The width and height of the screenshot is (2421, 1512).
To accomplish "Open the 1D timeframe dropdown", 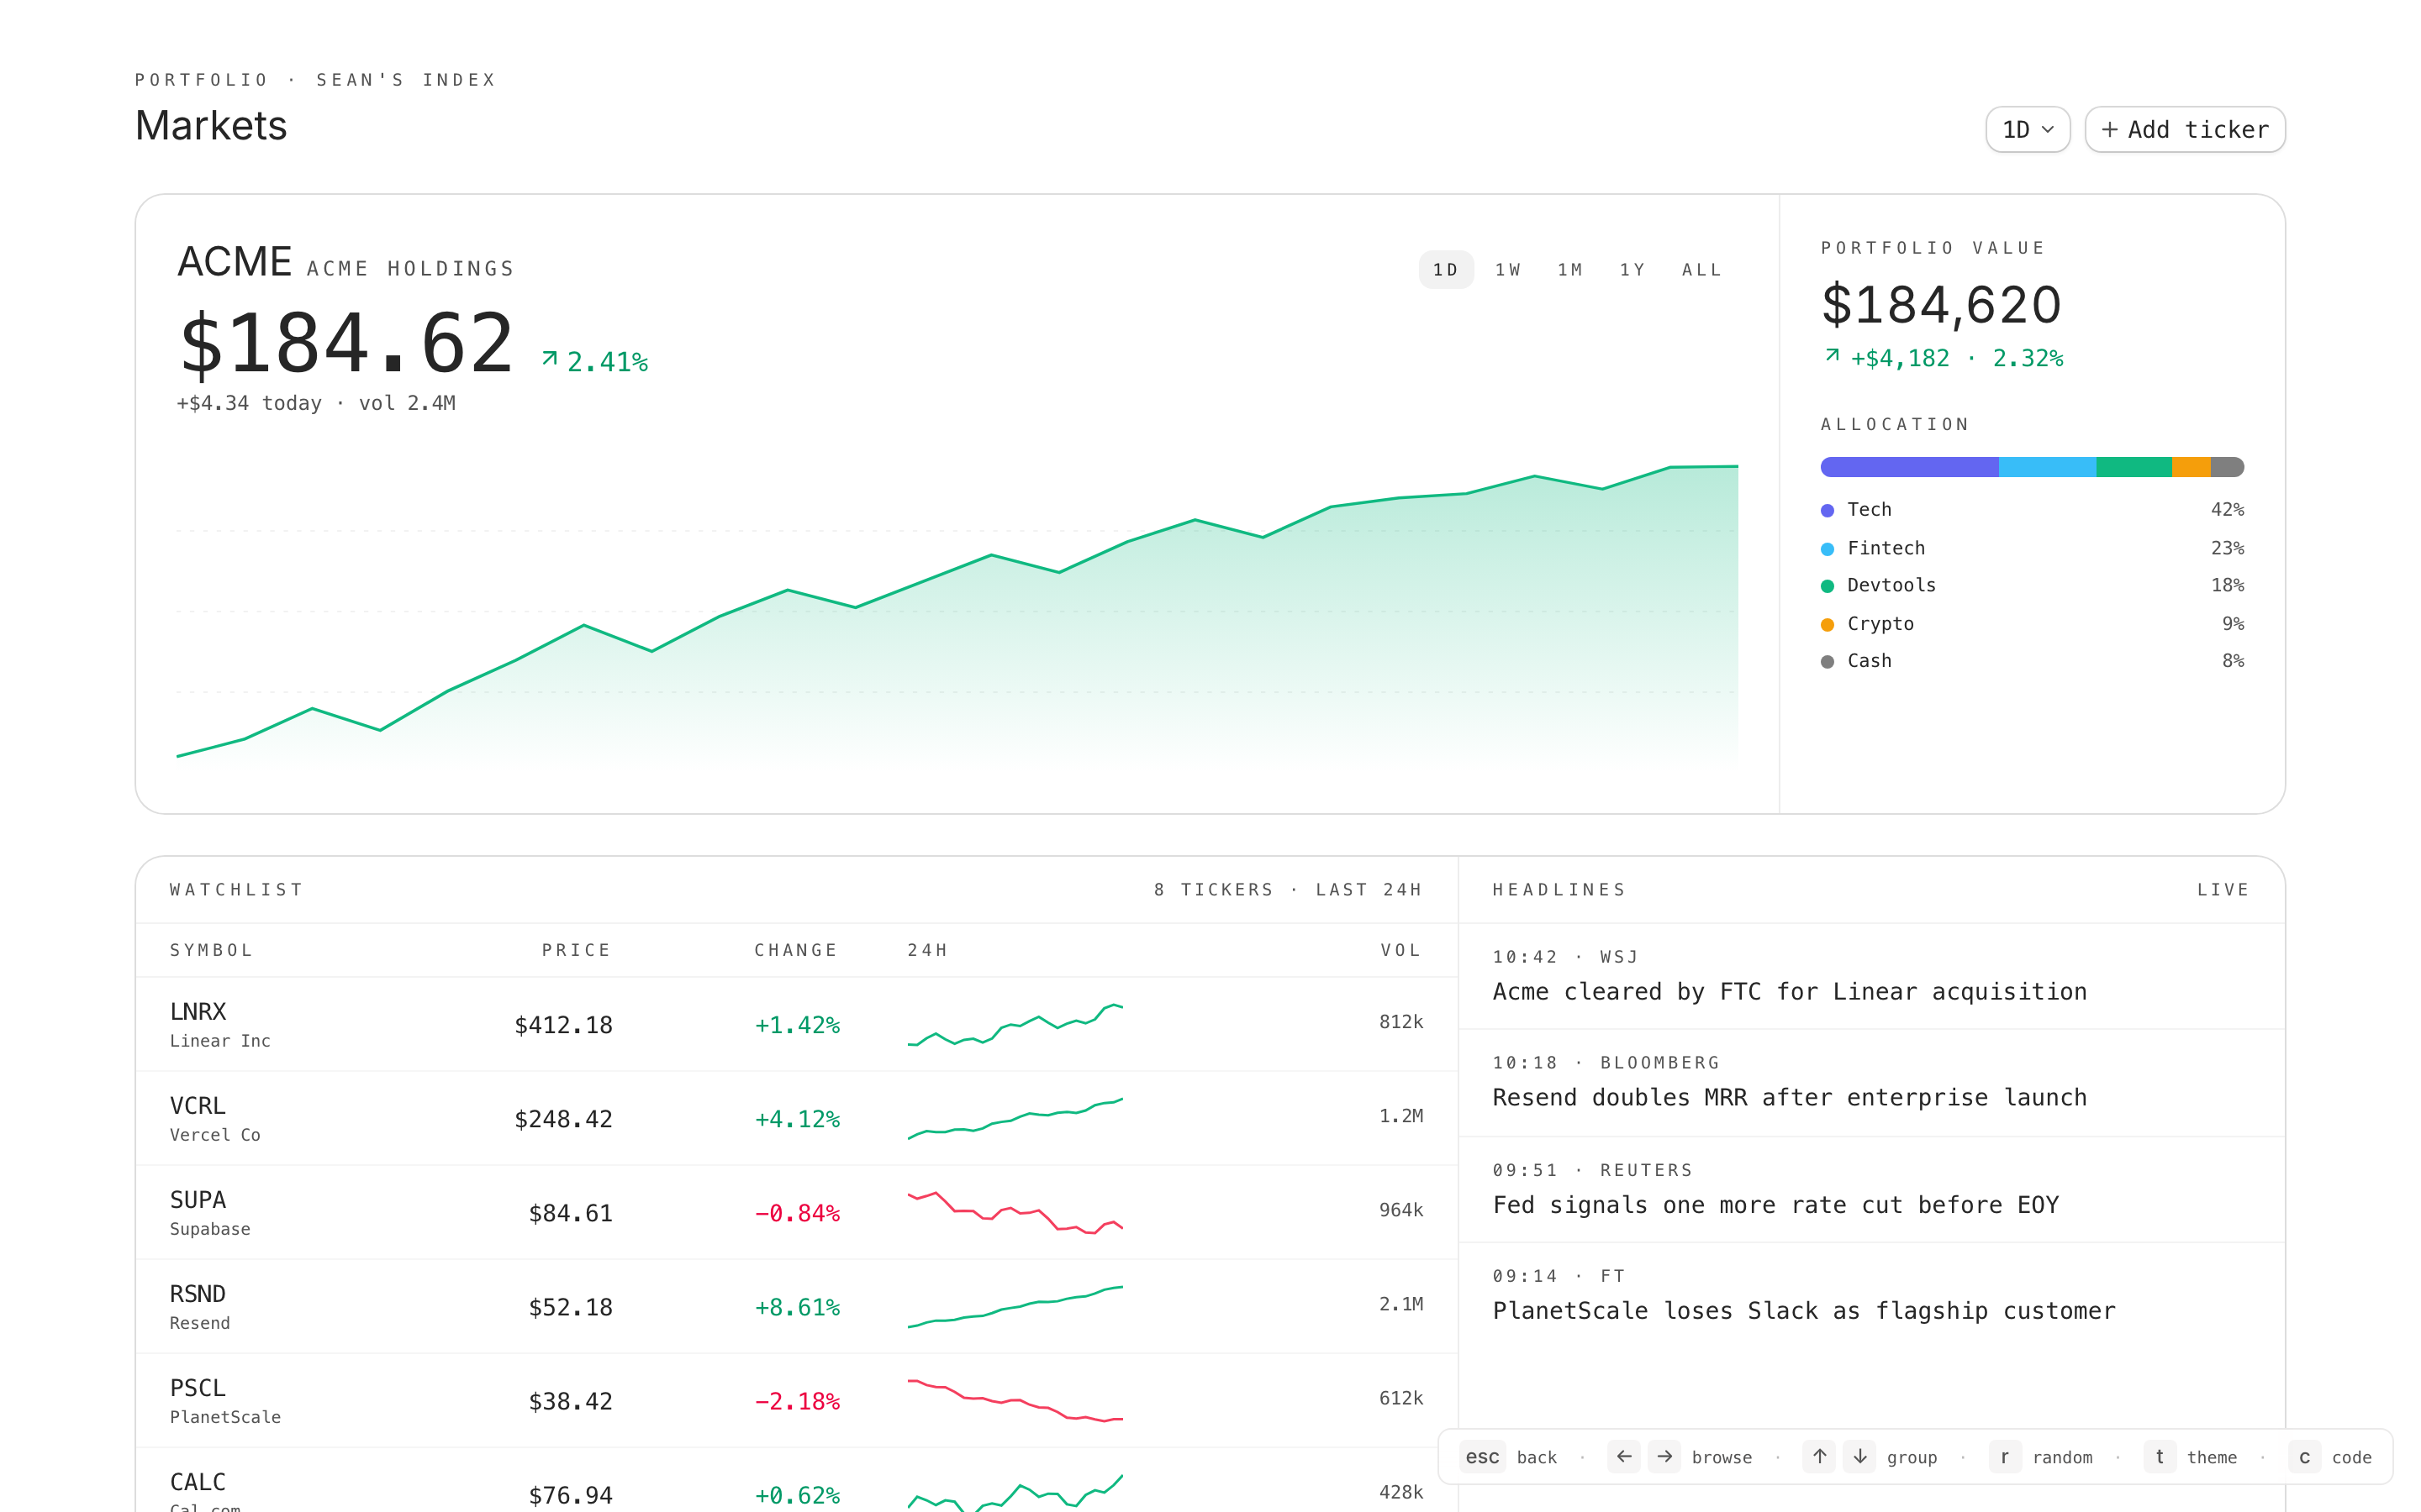I will [x=2027, y=130].
